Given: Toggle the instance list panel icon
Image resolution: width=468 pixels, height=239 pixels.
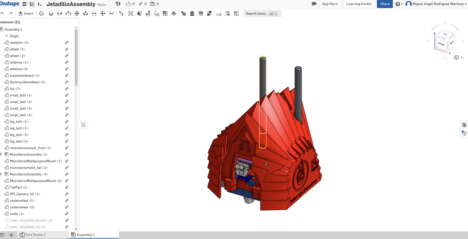Looking at the screenshot, I should click(x=84, y=125).
